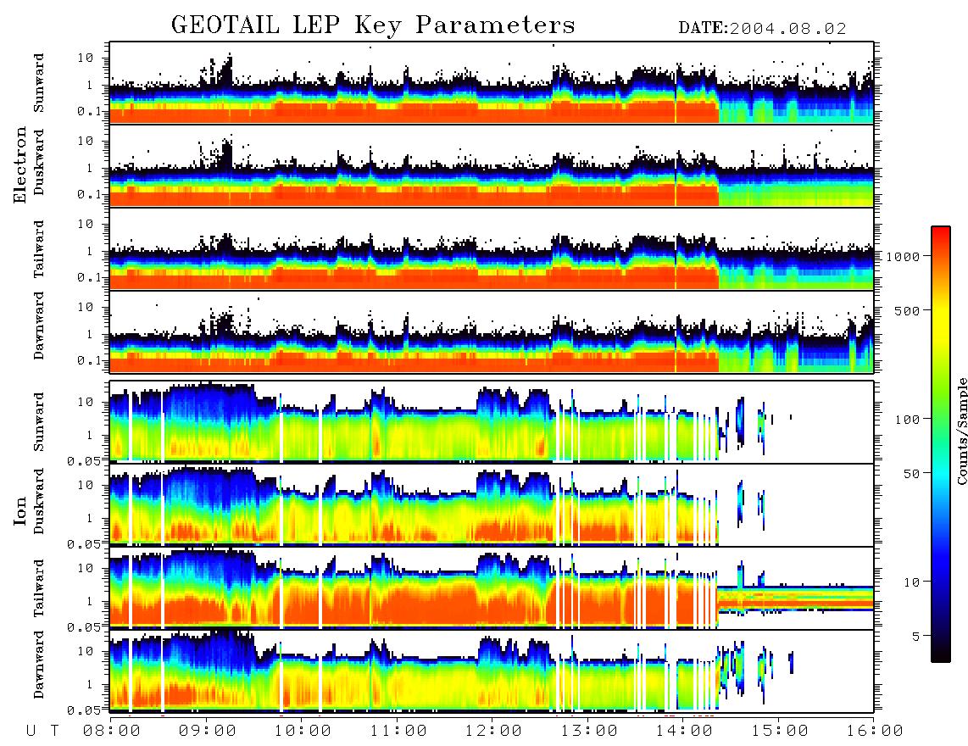Viewport: 968px width, 746px height.
Task: Click the "10:00" time axis label
Action: click(x=303, y=731)
